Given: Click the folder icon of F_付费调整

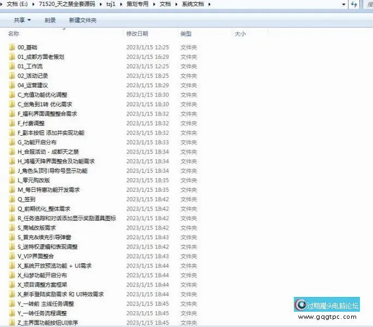Looking at the screenshot, I should click(x=12, y=123).
